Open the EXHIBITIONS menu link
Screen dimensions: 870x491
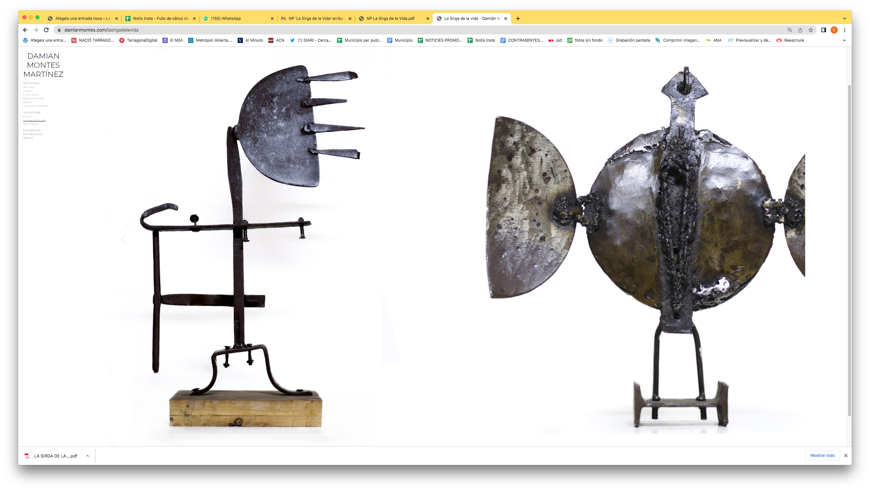(x=33, y=134)
